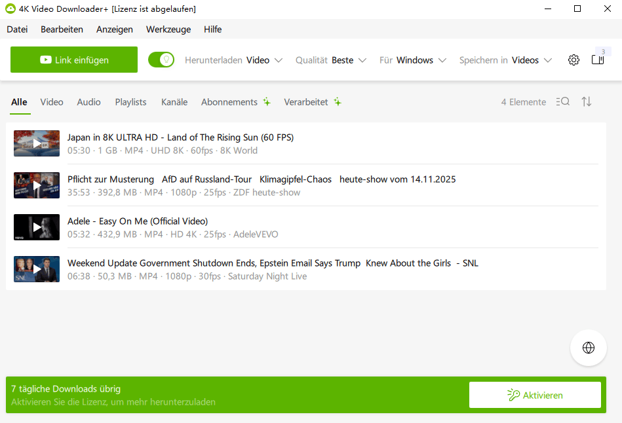Open the Anzeigen menu
The width and height of the screenshot is (622, 423).
coord(115,29)
